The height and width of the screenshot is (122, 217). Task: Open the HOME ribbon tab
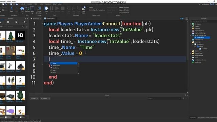tap(23, 4)
